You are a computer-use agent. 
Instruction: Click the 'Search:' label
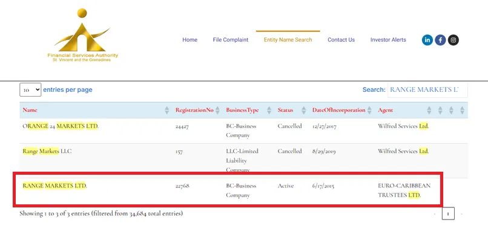374,89
